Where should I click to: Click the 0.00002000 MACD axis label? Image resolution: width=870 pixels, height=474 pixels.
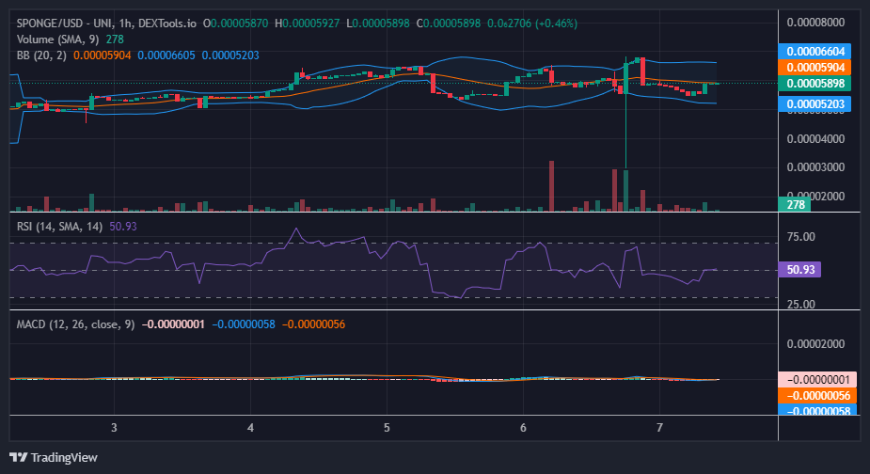[x=815, y=344]
